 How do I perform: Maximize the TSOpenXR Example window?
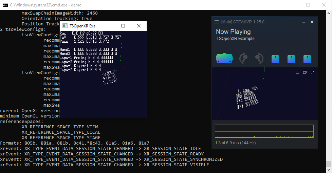[123, 26]
